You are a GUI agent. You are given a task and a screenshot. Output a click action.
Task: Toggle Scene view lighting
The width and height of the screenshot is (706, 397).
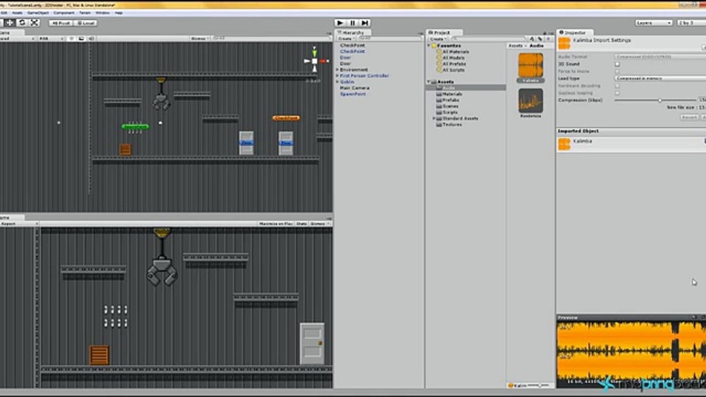point(72,39)
